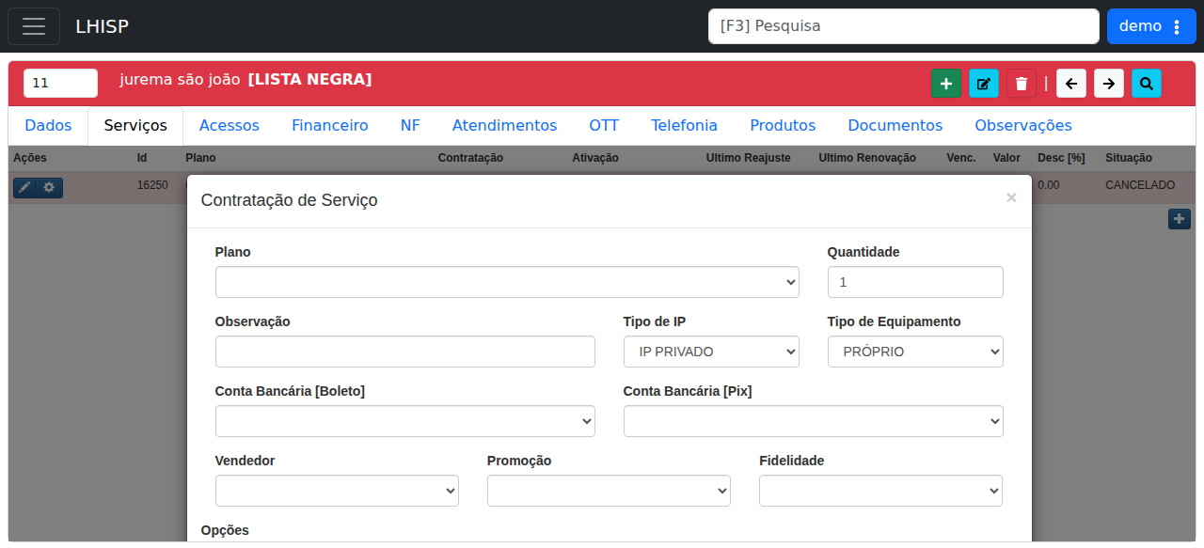Open the Fidelidade dropdown
The image size is (1204, 548).
(x=880, y=491)
